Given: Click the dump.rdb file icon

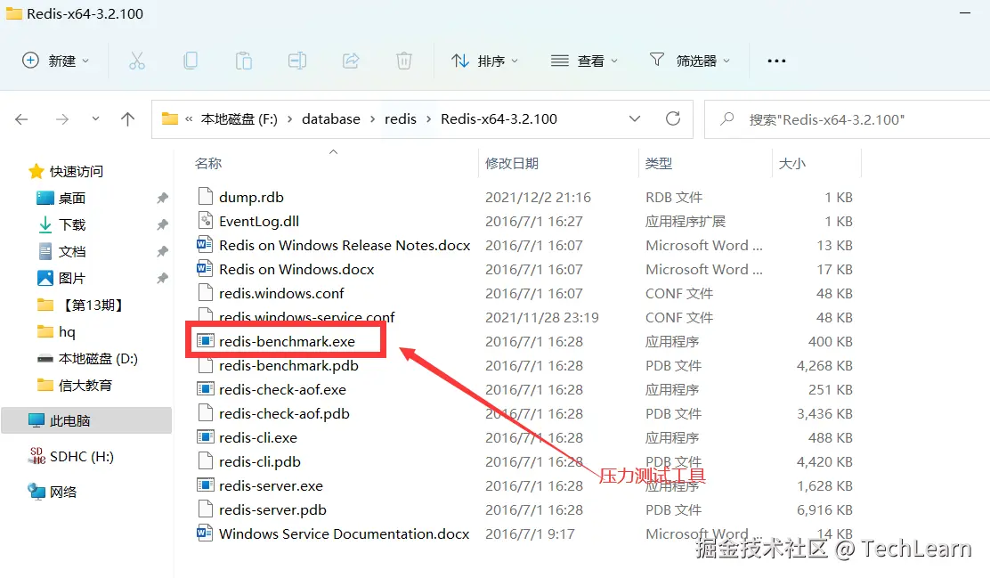Looking at the screenshot, I should (x=205, y=196).
